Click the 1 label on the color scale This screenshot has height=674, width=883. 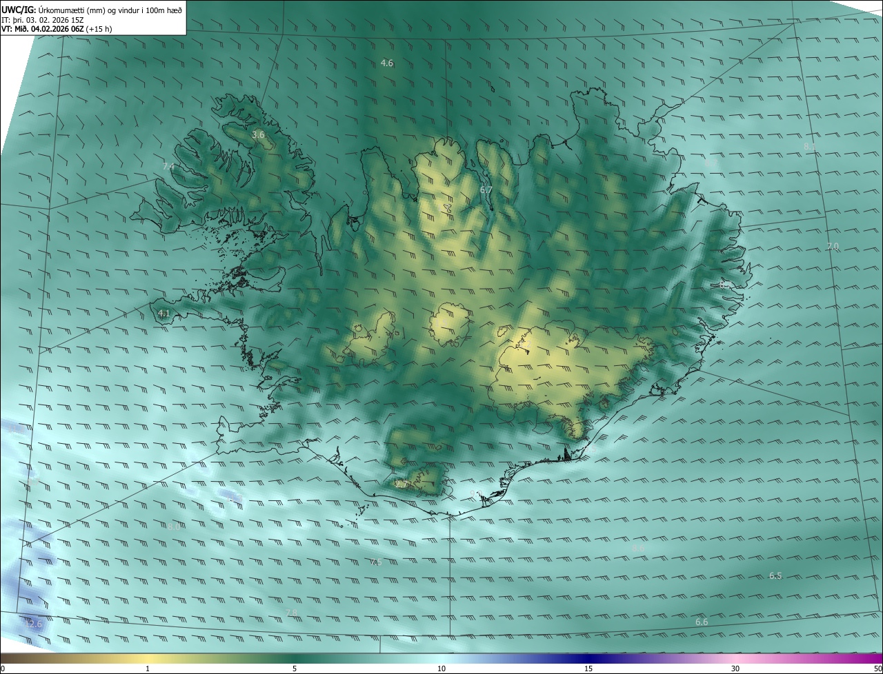click(x=148, y=668)
